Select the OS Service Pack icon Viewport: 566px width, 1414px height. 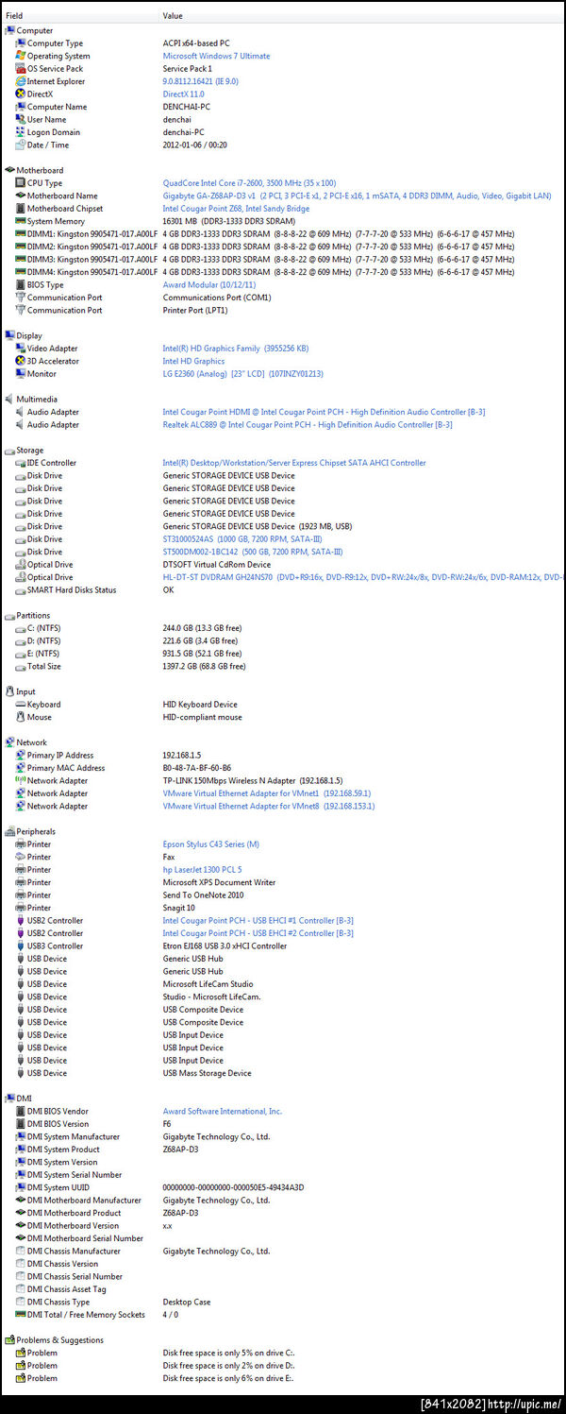[x=20, y=69]
